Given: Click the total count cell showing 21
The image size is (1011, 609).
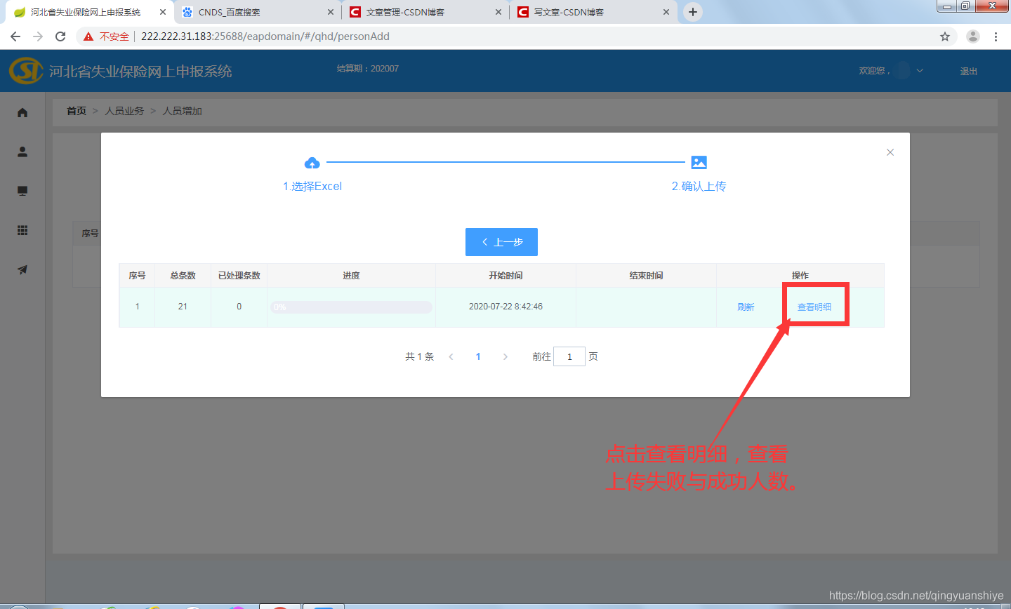Looking at the screenshot, I should coord(183,307).
